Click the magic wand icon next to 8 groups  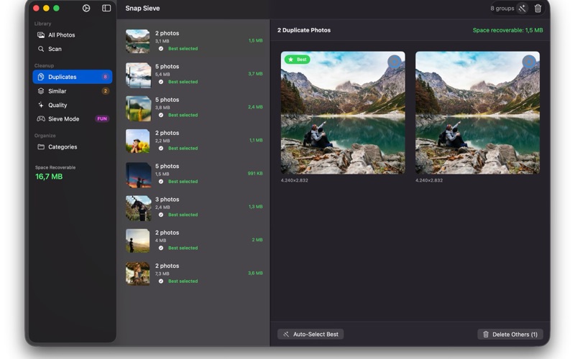[523, 9]
